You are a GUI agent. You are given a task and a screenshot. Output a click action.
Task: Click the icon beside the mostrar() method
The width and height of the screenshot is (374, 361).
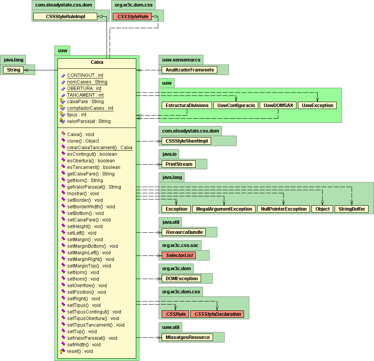(63, 194)
